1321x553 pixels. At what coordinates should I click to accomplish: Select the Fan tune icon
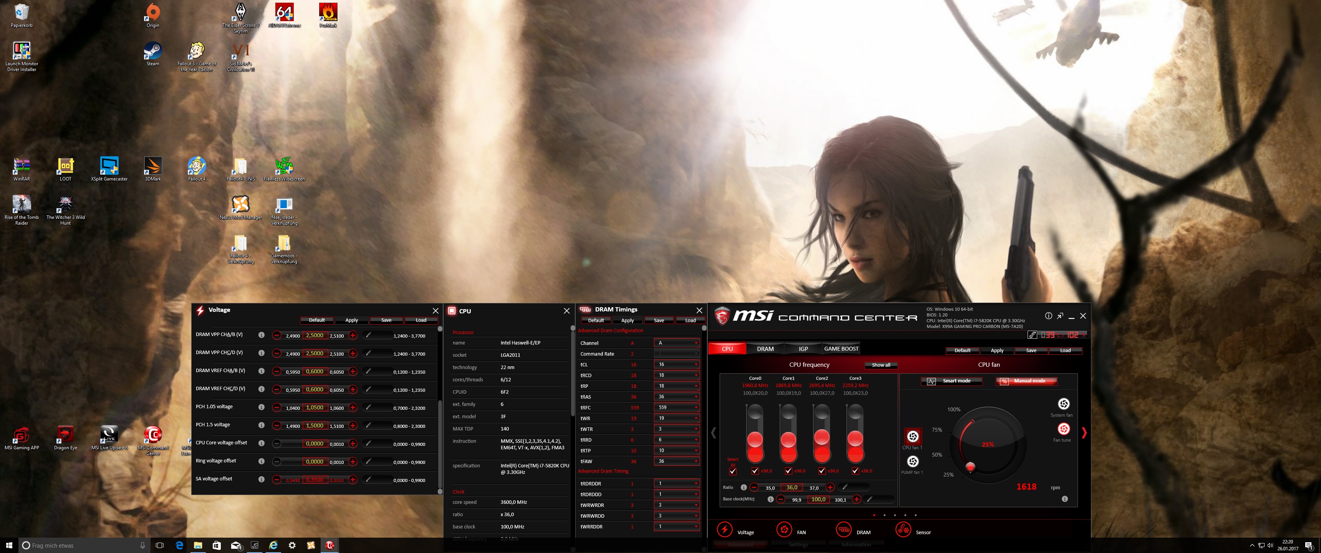click(x=1064, y=429)
